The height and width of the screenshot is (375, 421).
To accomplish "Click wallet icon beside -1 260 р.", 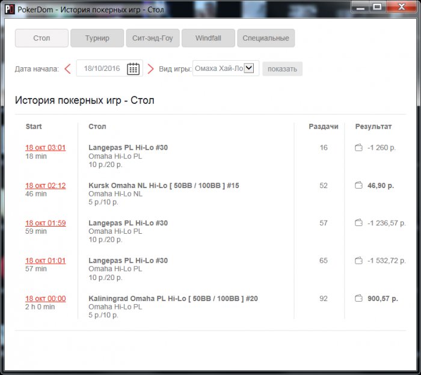I will pos(358,147).
